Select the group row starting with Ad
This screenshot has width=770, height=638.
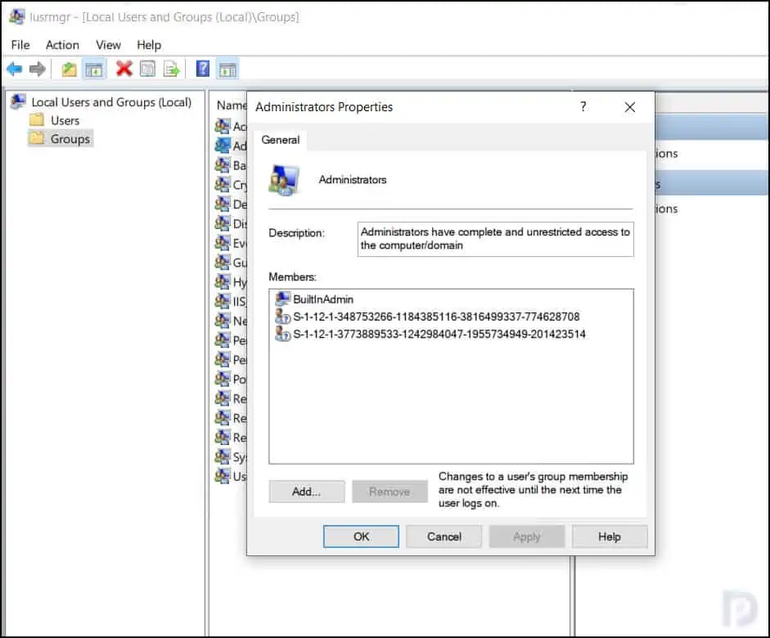pyautogui.click(x=231, y=146)
